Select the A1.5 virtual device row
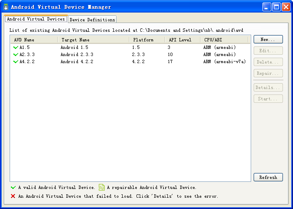This screenshot has height=209, width=293. coord(130,47)
